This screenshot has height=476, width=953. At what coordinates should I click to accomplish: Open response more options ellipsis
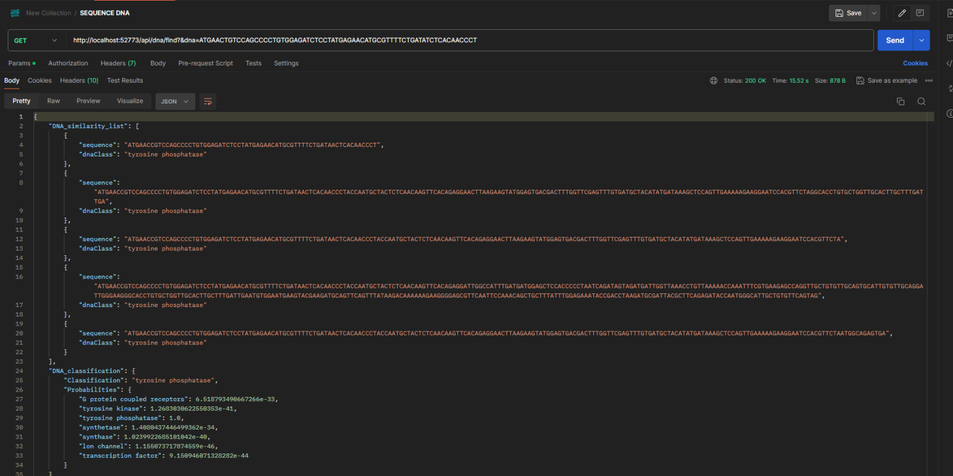pyautogui.click(x=929, y=81)
